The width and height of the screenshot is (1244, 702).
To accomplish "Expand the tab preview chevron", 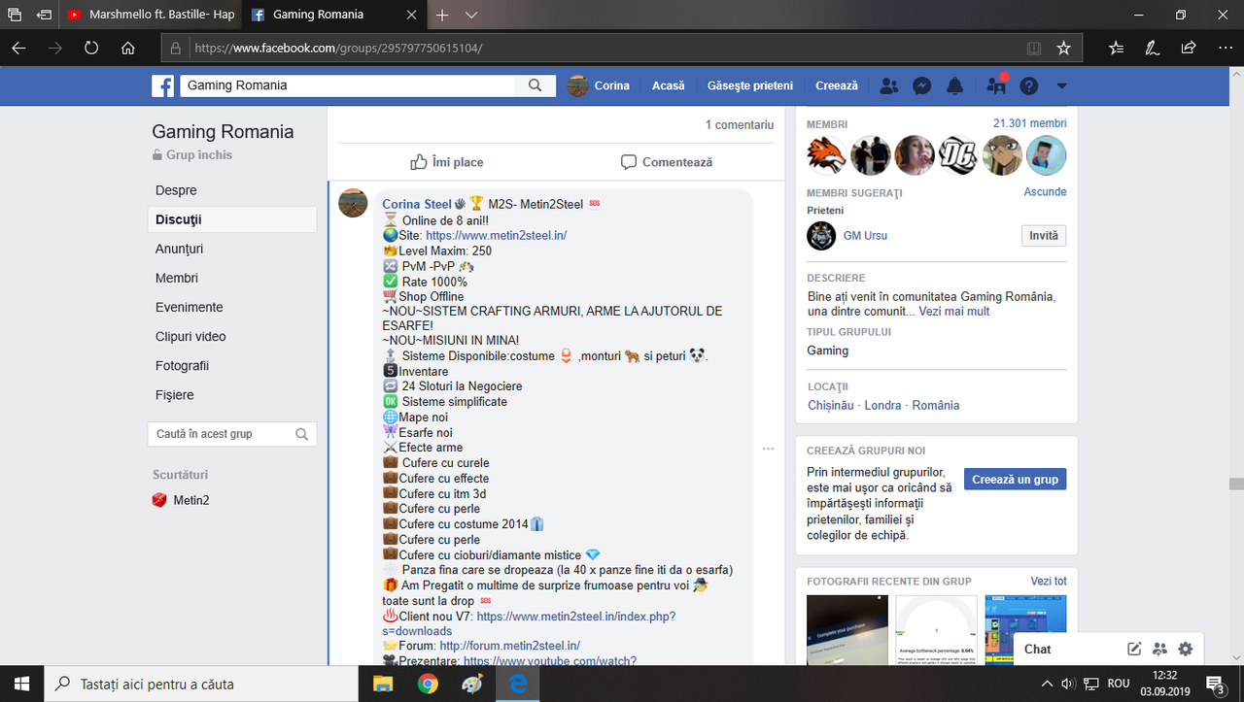I will pyautogui.click(x=471, y=15).
